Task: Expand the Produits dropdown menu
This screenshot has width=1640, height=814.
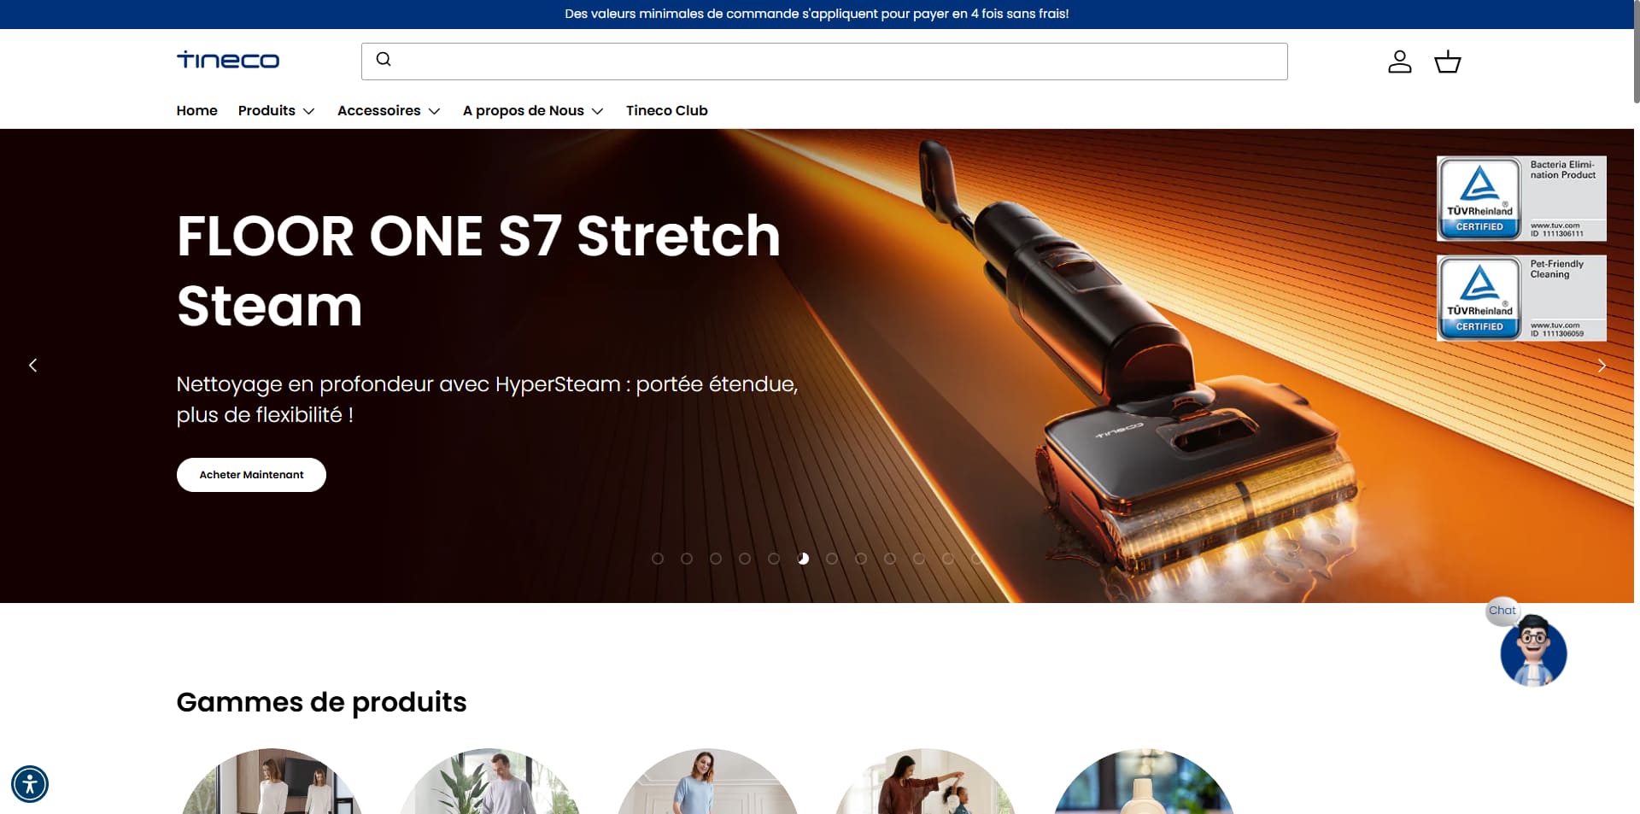Action: pyautogui.click(x=276, y=110)
